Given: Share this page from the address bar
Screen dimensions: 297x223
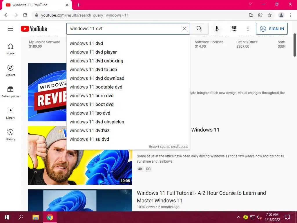Looking at the screenshot, I should tap(260, 15).
